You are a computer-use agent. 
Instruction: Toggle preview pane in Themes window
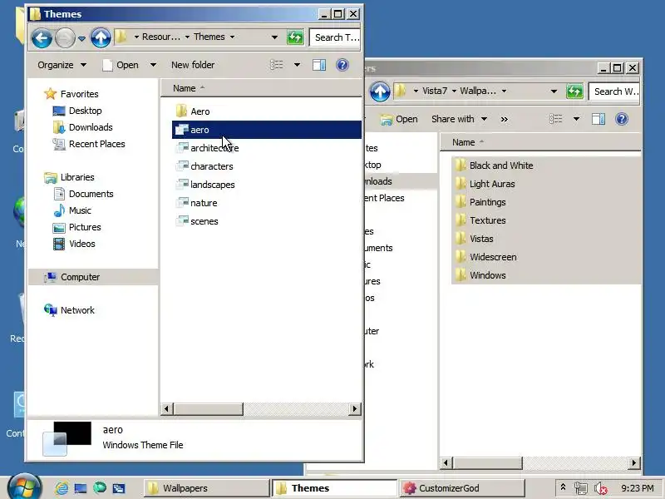pyautogui.click(x=319, y=65)
